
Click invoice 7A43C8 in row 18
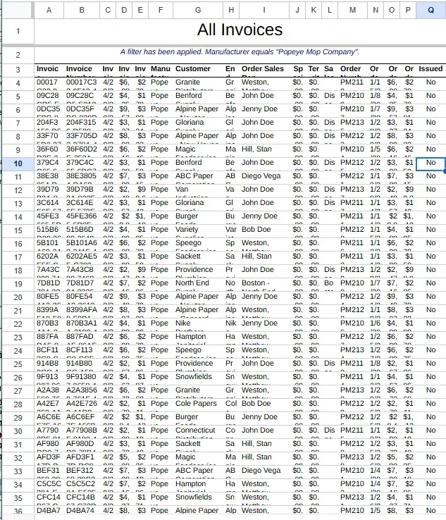82,271
